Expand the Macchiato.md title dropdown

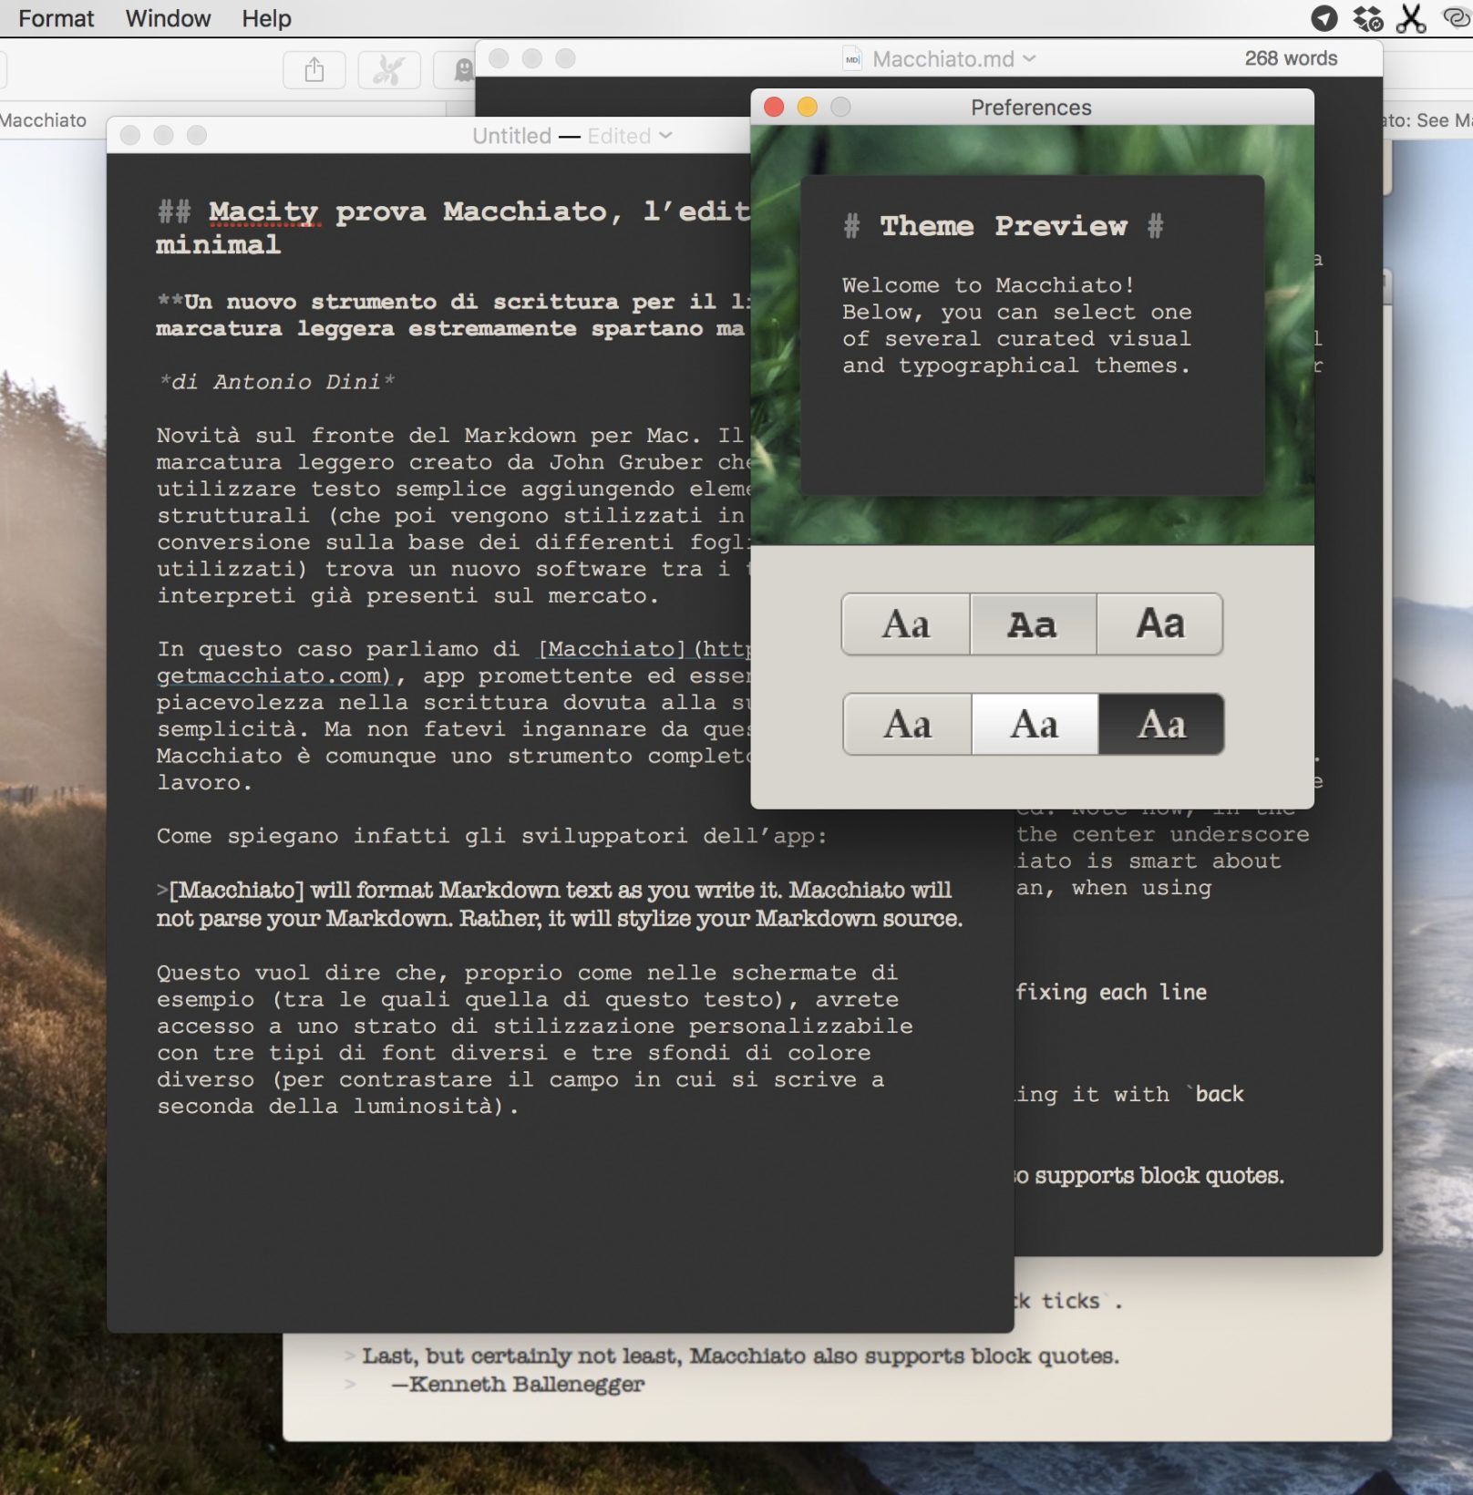[x=1029, y=59]
